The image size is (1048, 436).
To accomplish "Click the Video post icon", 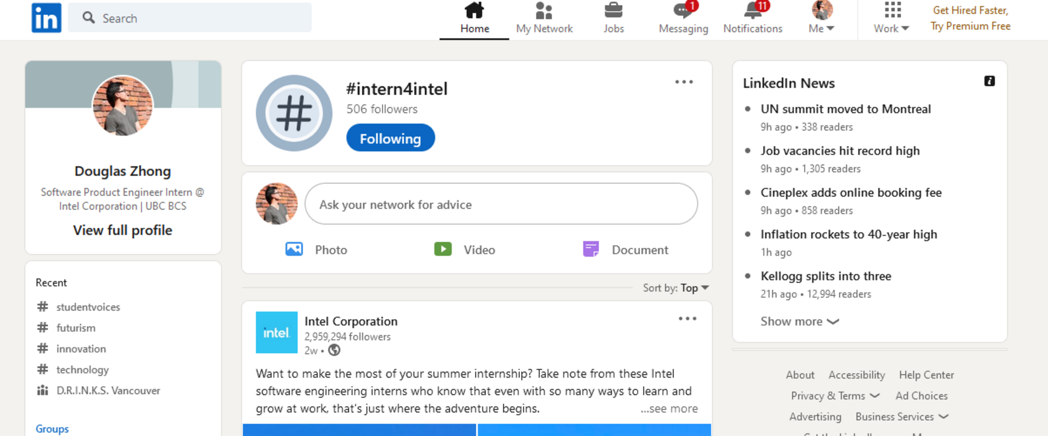I will pos(443,249).
